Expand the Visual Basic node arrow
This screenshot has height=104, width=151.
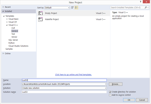coord(7,19)
